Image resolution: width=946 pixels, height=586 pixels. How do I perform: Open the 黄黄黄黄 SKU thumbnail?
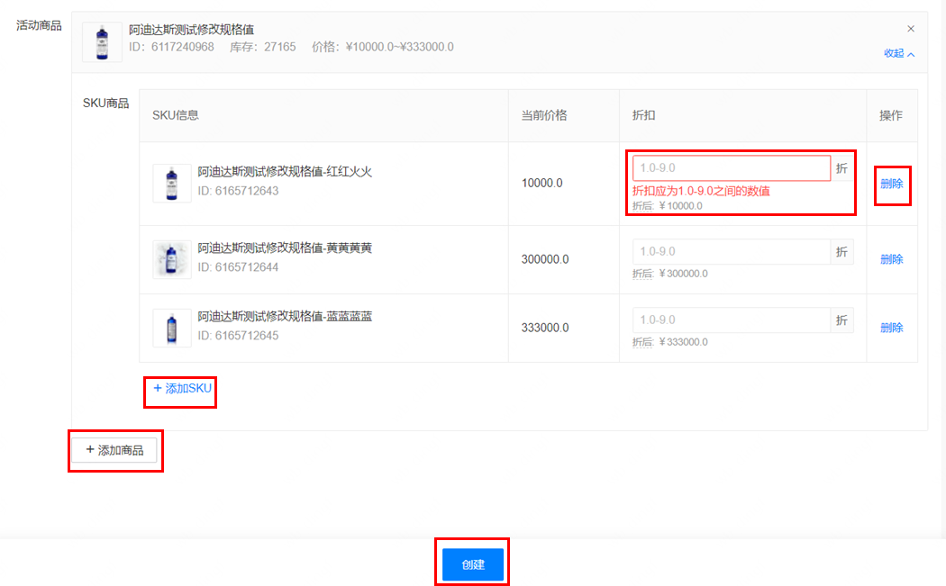click(172, 259)
